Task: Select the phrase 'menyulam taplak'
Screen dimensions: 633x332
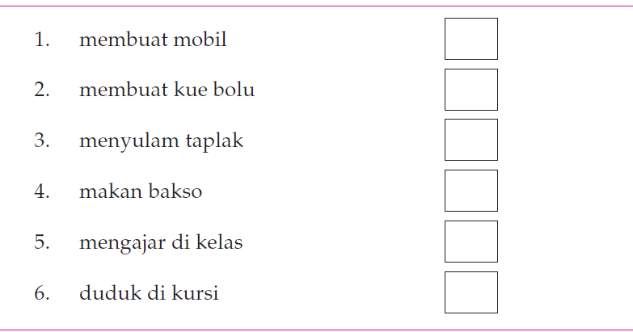Action: [x=161, y=142]
